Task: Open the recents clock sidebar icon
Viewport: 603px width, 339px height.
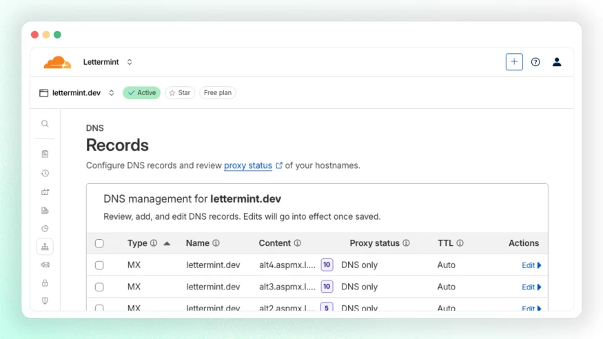Action: click(x=45, y=174)
